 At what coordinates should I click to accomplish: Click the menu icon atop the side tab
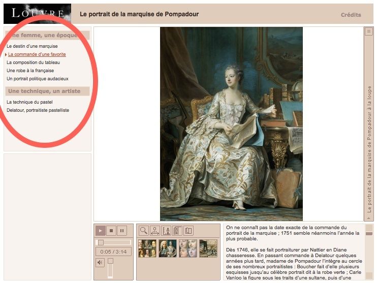click(x=368, y=32)
